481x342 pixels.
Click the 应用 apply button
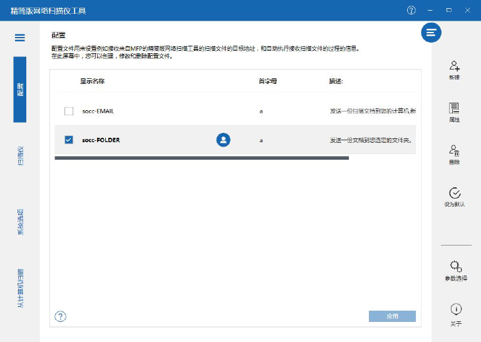point(392,316)
